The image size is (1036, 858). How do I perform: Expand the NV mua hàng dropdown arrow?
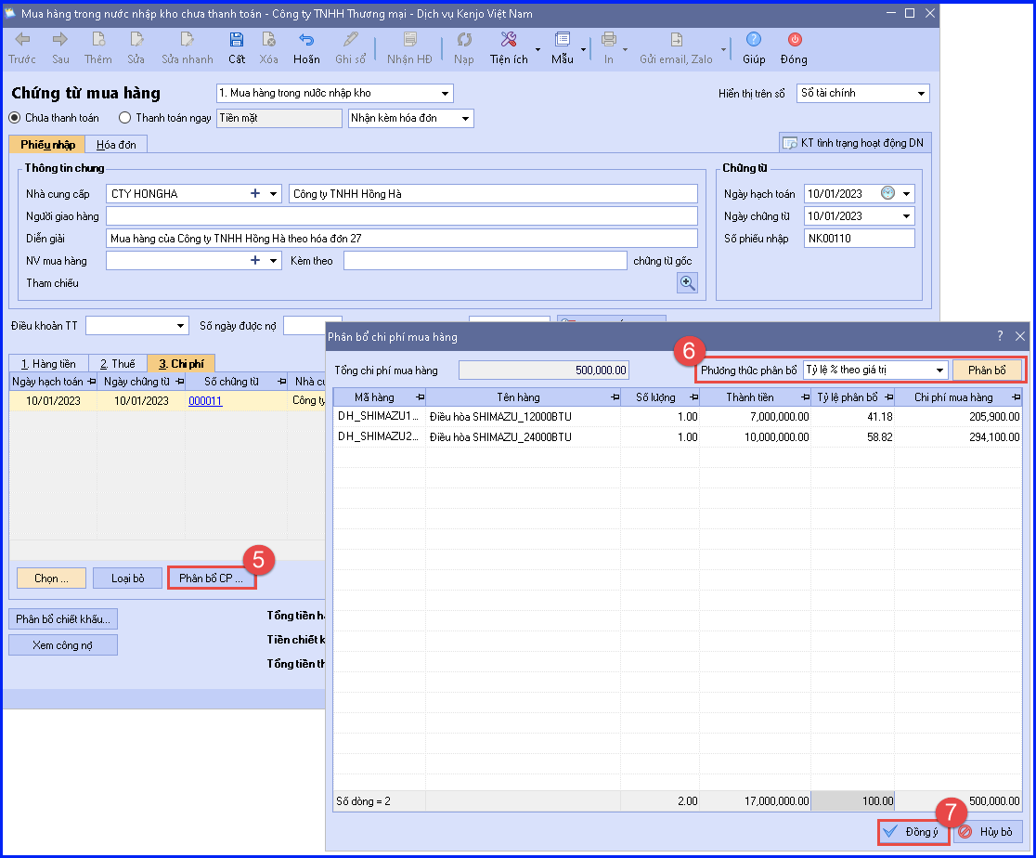coord(273,260)
